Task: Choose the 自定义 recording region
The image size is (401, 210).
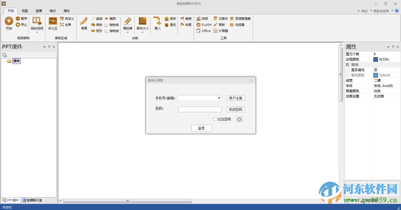Action: pos(67,19)
